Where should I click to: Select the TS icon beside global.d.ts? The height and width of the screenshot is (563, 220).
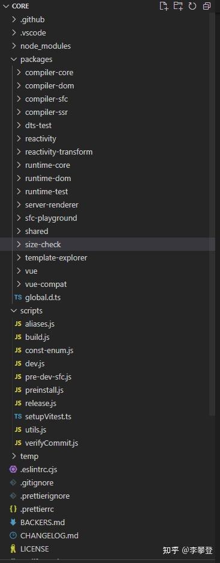pyautogui.click(x=18, y=298)
